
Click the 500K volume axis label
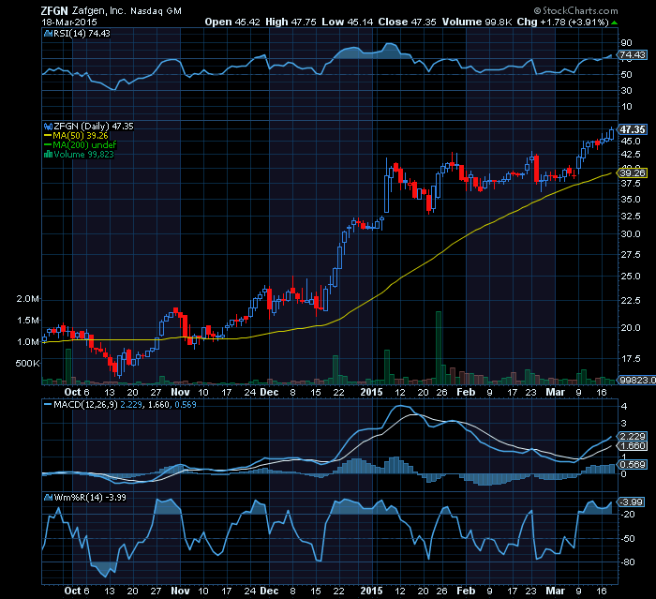click(27, 364)
